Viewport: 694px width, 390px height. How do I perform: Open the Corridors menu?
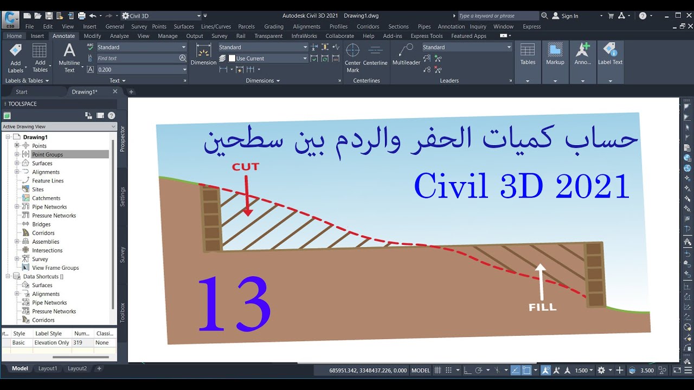[x=368, y=26]
